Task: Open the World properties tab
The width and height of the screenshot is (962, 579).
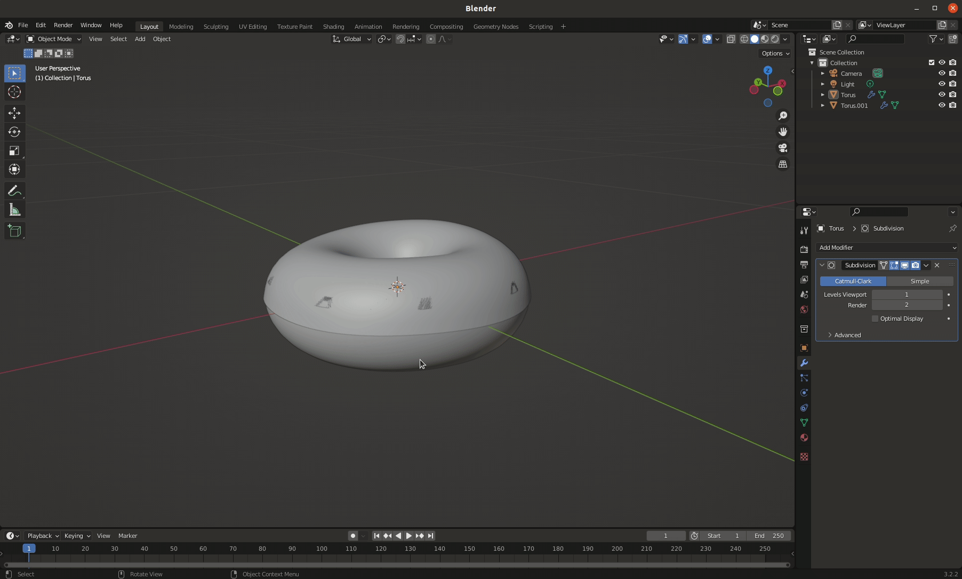Action: [x=804, y=310]
